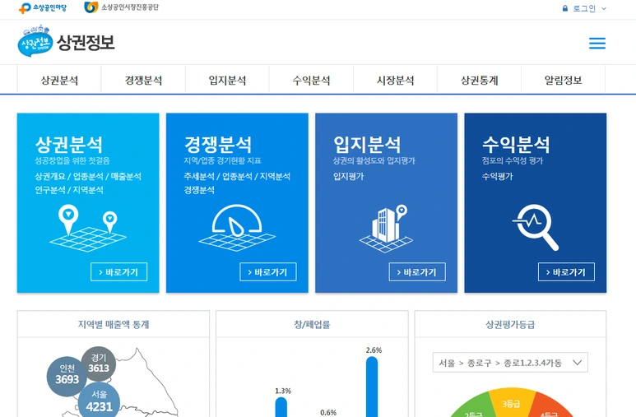Click 바로가기 in the 경쟁분석 card

[x=268, y=271]
